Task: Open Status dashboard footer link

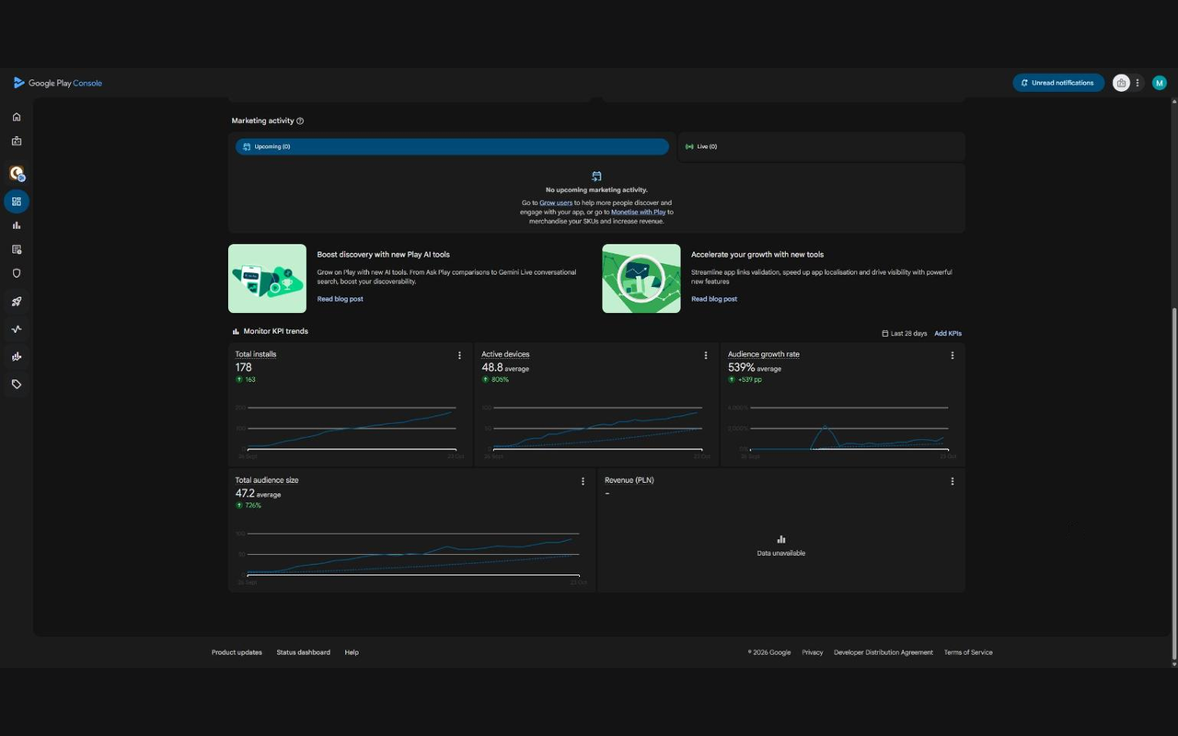Action: 304,652
